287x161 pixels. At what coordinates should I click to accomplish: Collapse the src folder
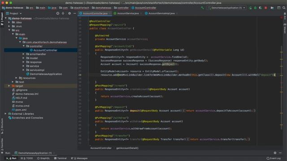click(9, 30)
